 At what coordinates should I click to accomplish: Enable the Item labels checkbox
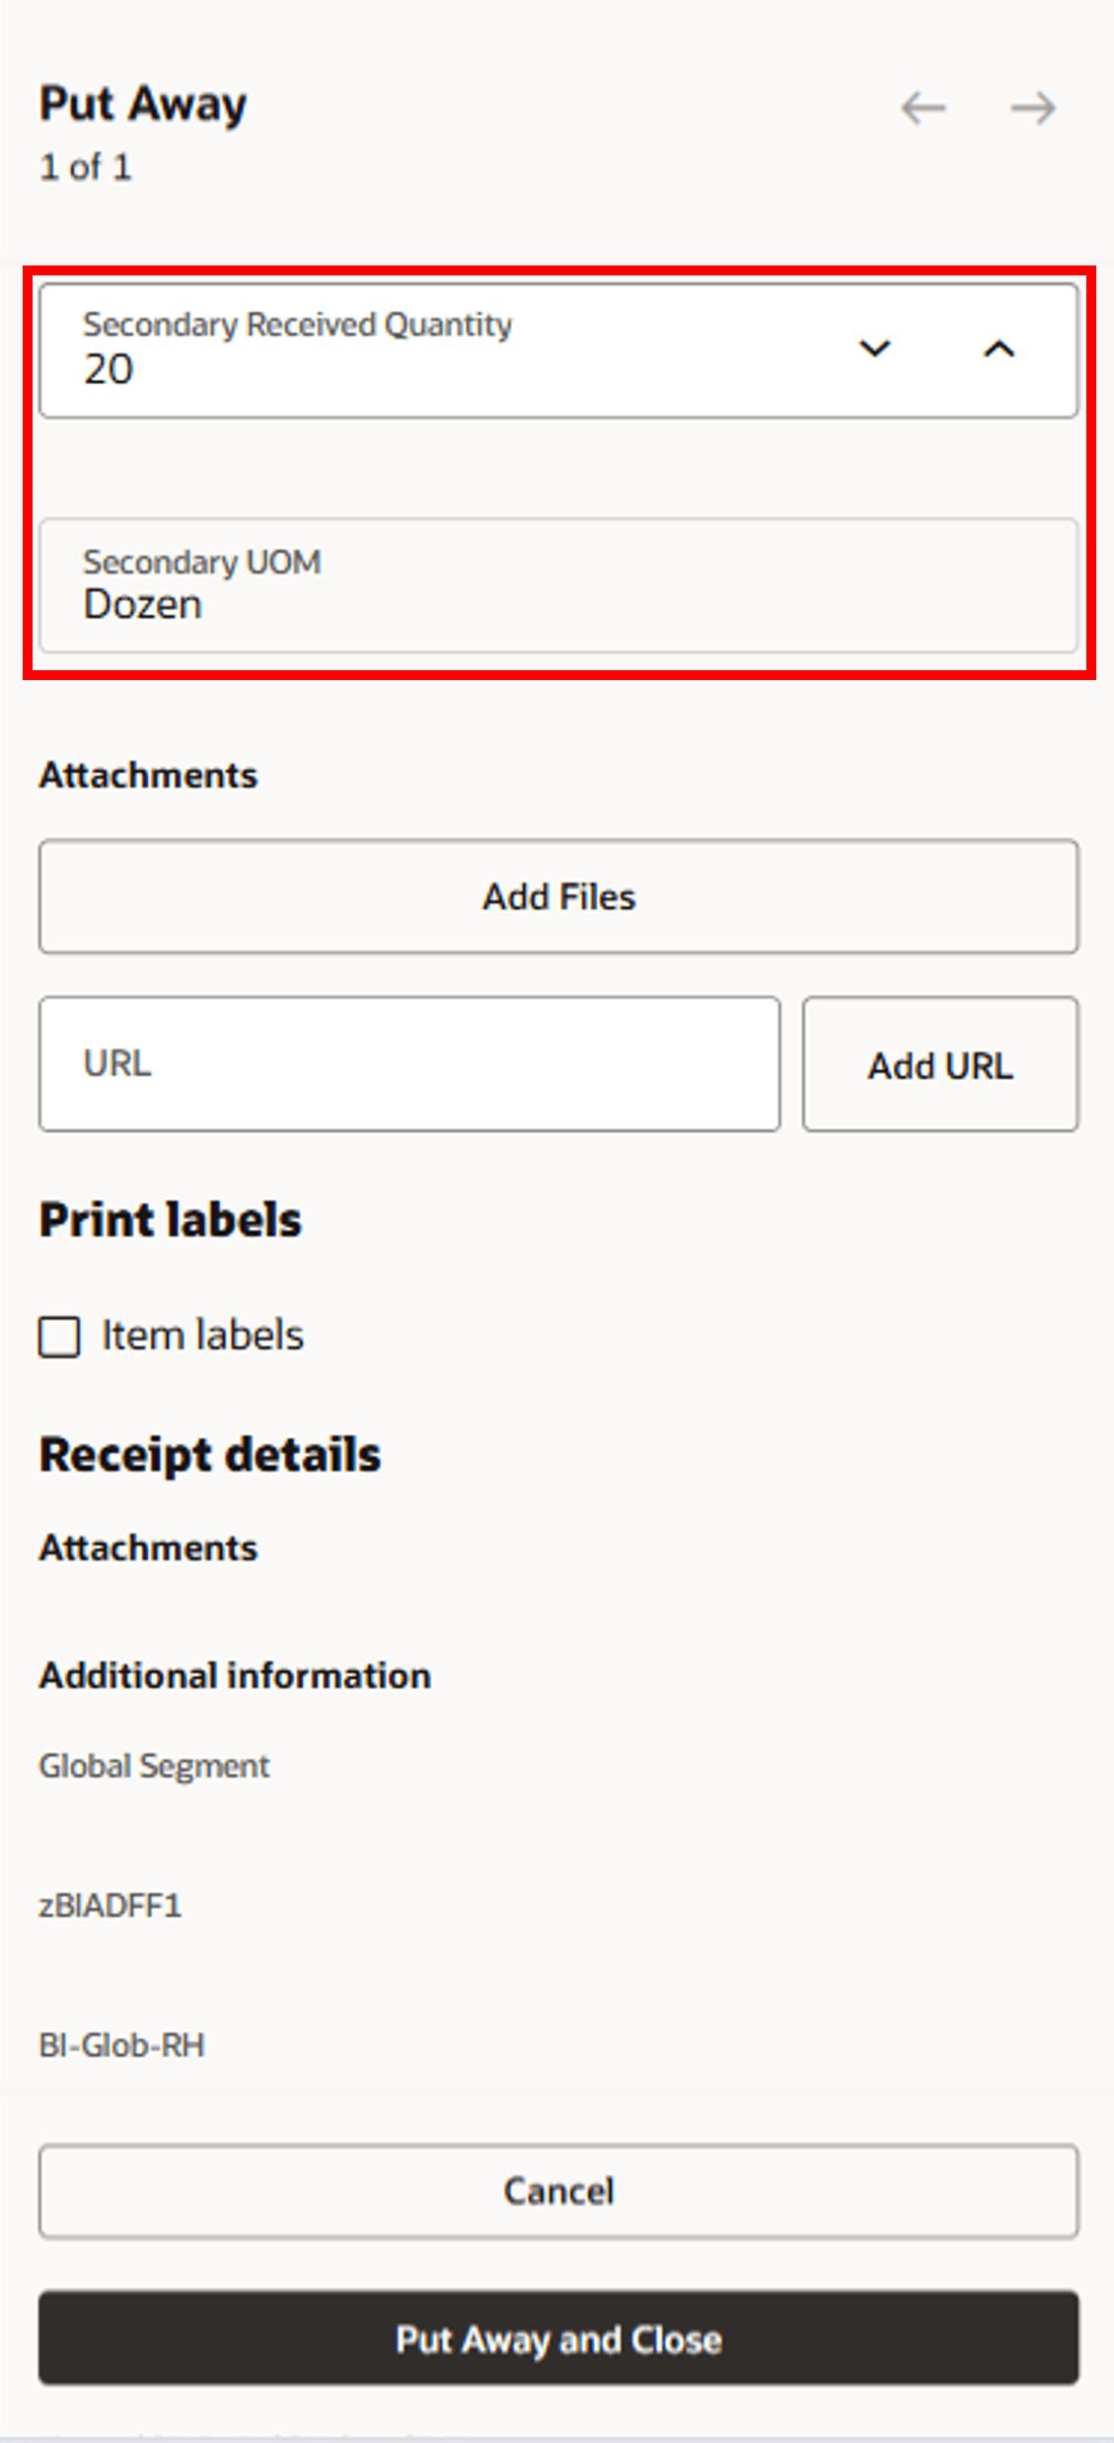click(x=58, y=1336)
